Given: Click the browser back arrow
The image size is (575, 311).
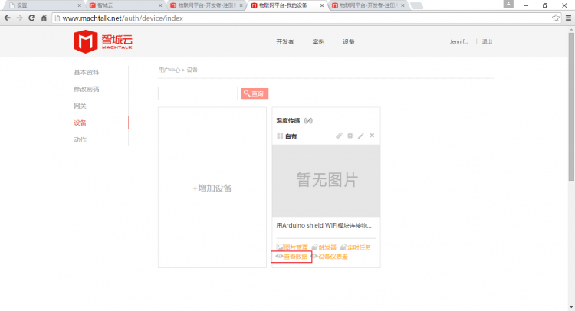Looking at the screenshot, I should pos(8,18).
